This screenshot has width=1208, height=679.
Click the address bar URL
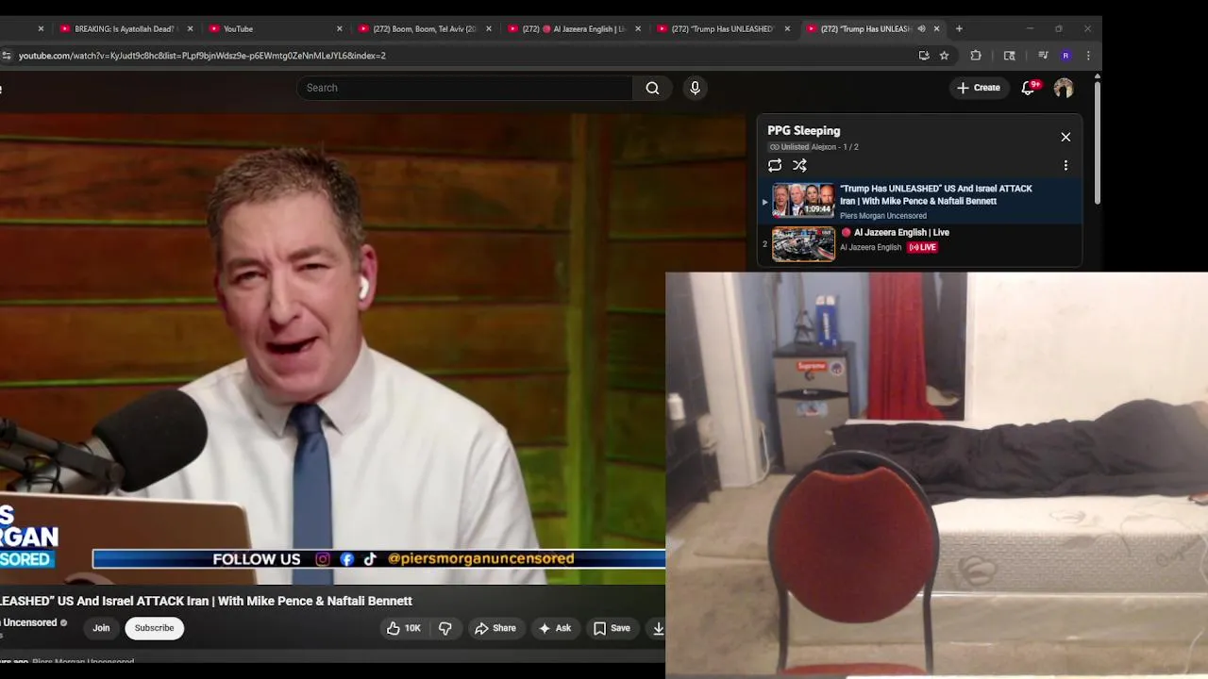pos(202,56)
